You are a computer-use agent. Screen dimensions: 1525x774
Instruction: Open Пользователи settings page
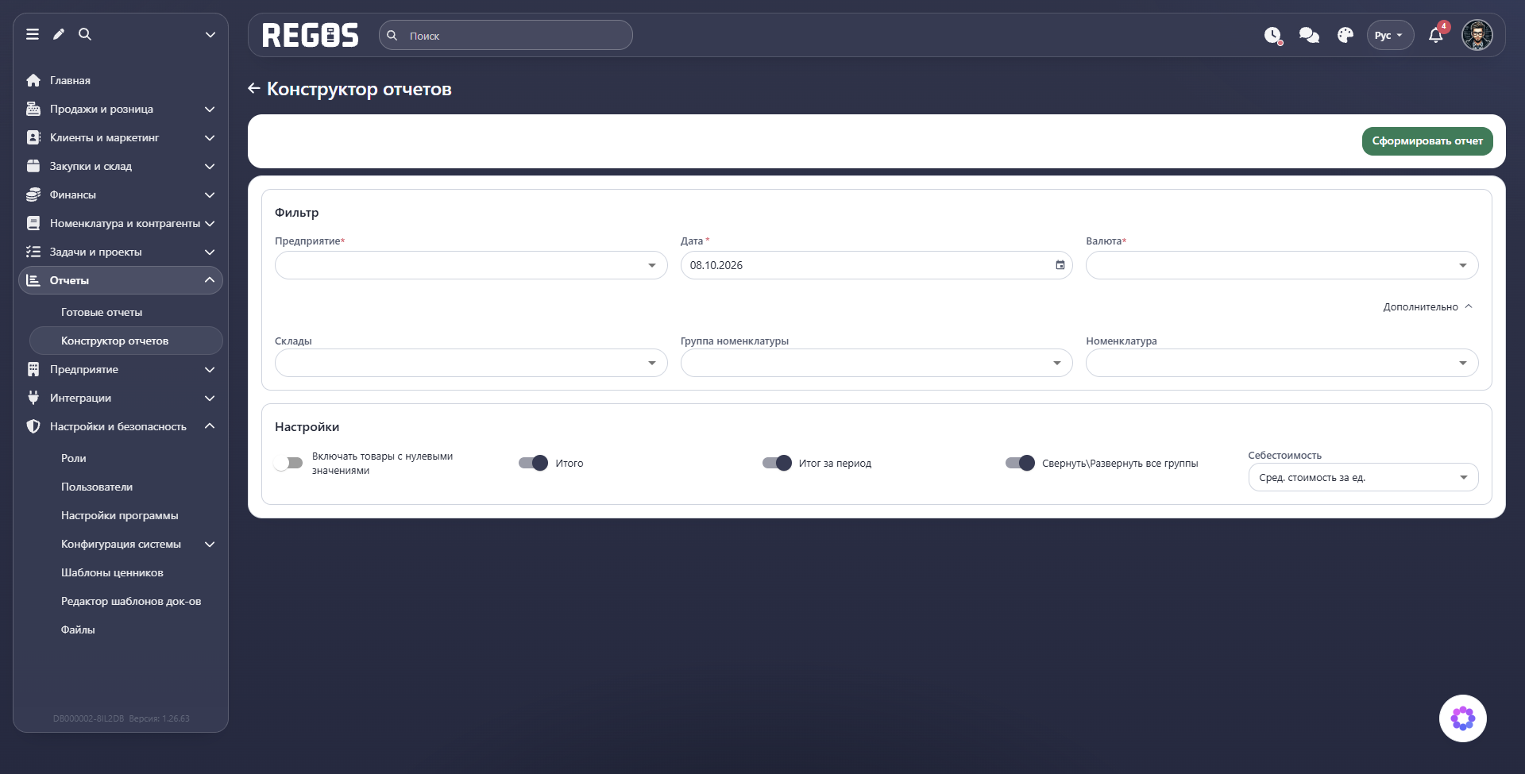tap(125, 487)
